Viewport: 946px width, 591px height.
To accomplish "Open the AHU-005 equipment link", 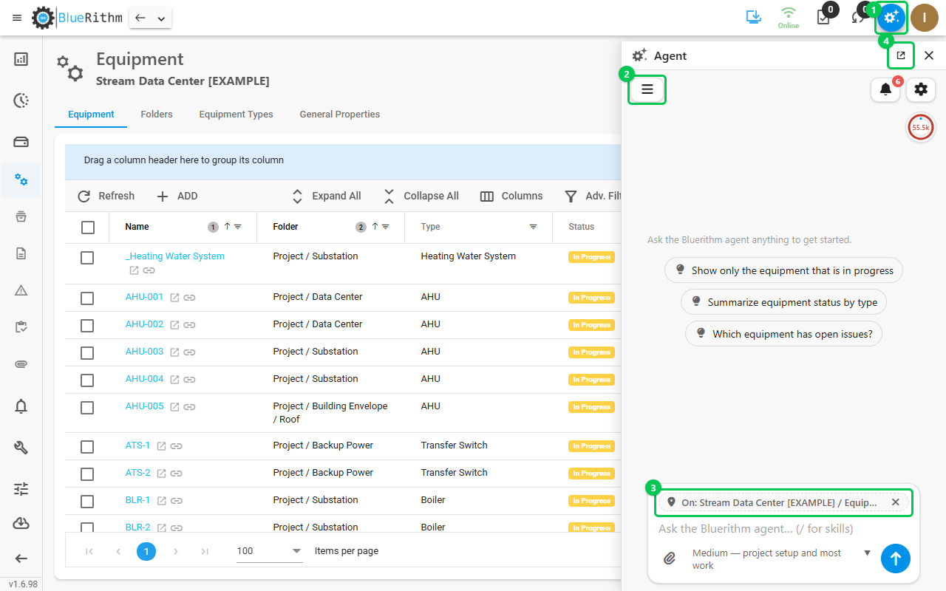I will [145, 406].
